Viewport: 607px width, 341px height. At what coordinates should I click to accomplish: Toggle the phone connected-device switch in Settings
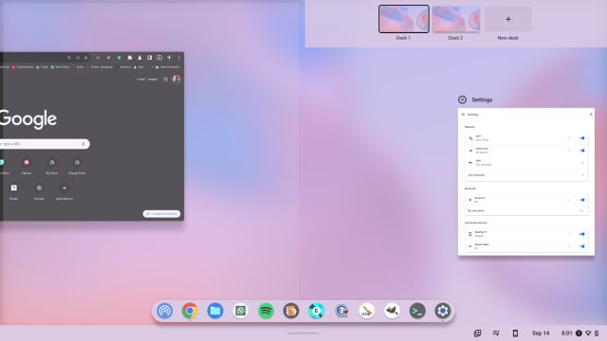click(x=581, y=234)
